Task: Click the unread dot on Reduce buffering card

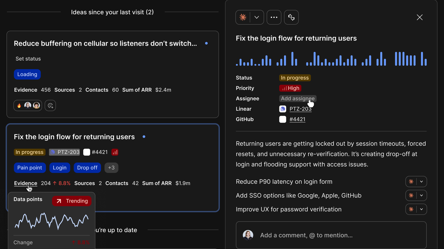Action: pos(206,43)
